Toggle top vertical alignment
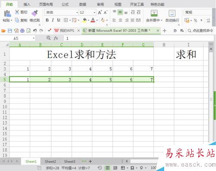 [114, 12]
